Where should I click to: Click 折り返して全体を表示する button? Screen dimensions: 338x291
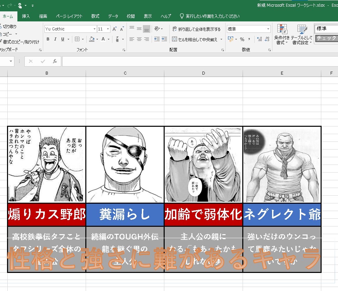click(196, 29)
